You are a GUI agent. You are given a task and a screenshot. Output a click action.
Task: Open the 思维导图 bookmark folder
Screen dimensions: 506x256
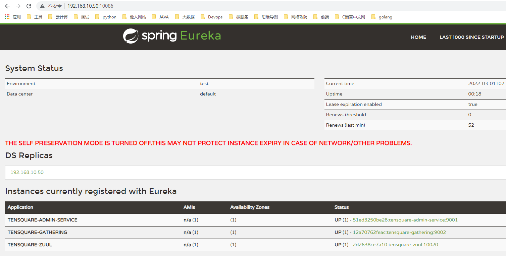click(x=266, y=17)
